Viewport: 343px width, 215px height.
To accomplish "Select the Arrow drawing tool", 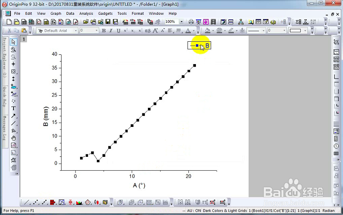I will (13, 116).
